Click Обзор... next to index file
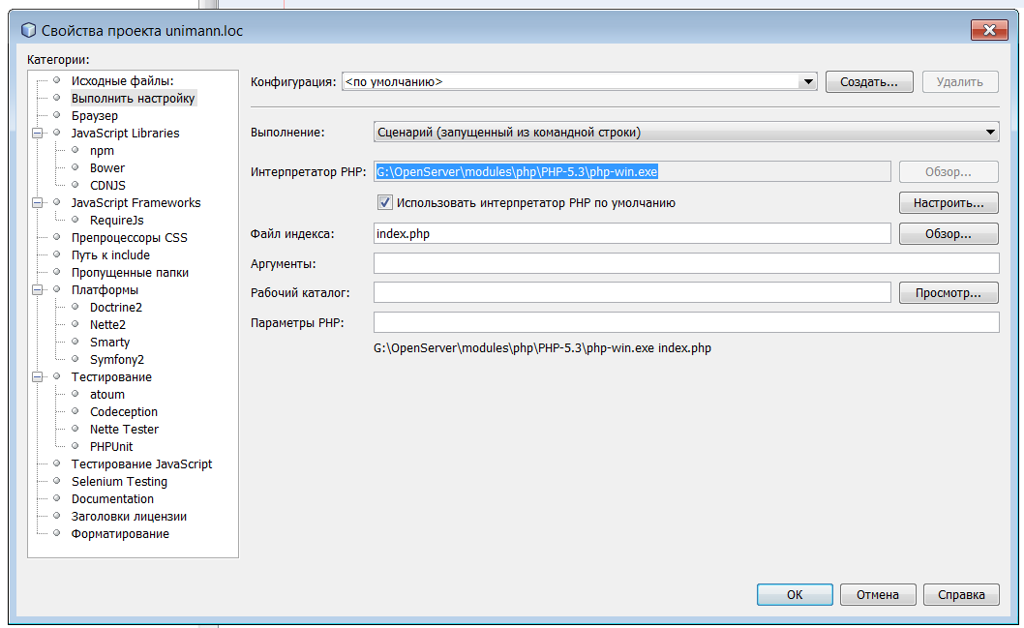 (x=949, y=234)
